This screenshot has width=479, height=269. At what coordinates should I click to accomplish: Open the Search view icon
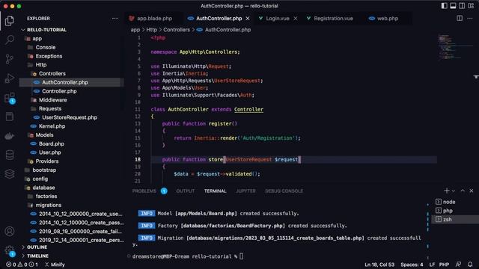pyautogui.click(x=10, y=40)
